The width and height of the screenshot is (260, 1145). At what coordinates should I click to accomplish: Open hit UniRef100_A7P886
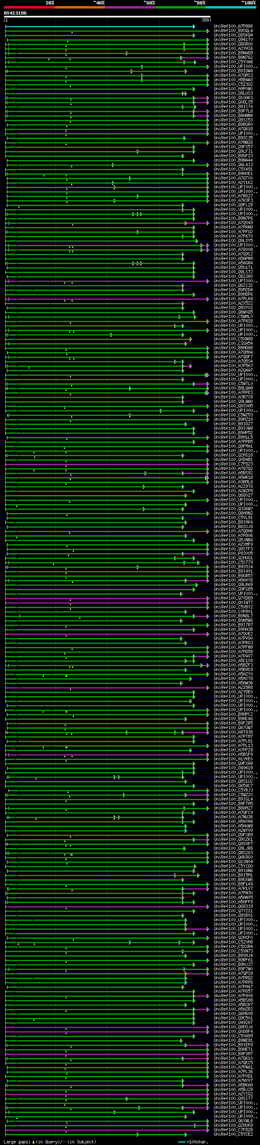(x=233, y=27)
